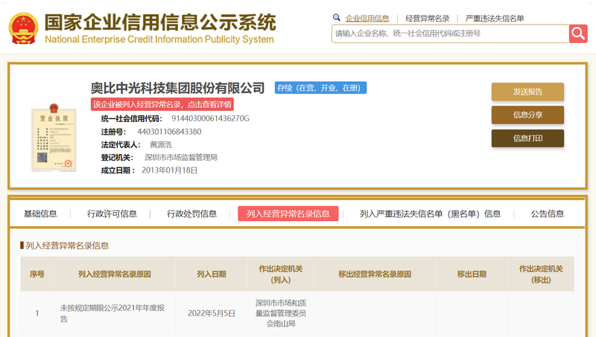Click the 存续（在营、开业、在册）status badge
This screenshot has height=337, width=596.
click(x=320, y=88)
